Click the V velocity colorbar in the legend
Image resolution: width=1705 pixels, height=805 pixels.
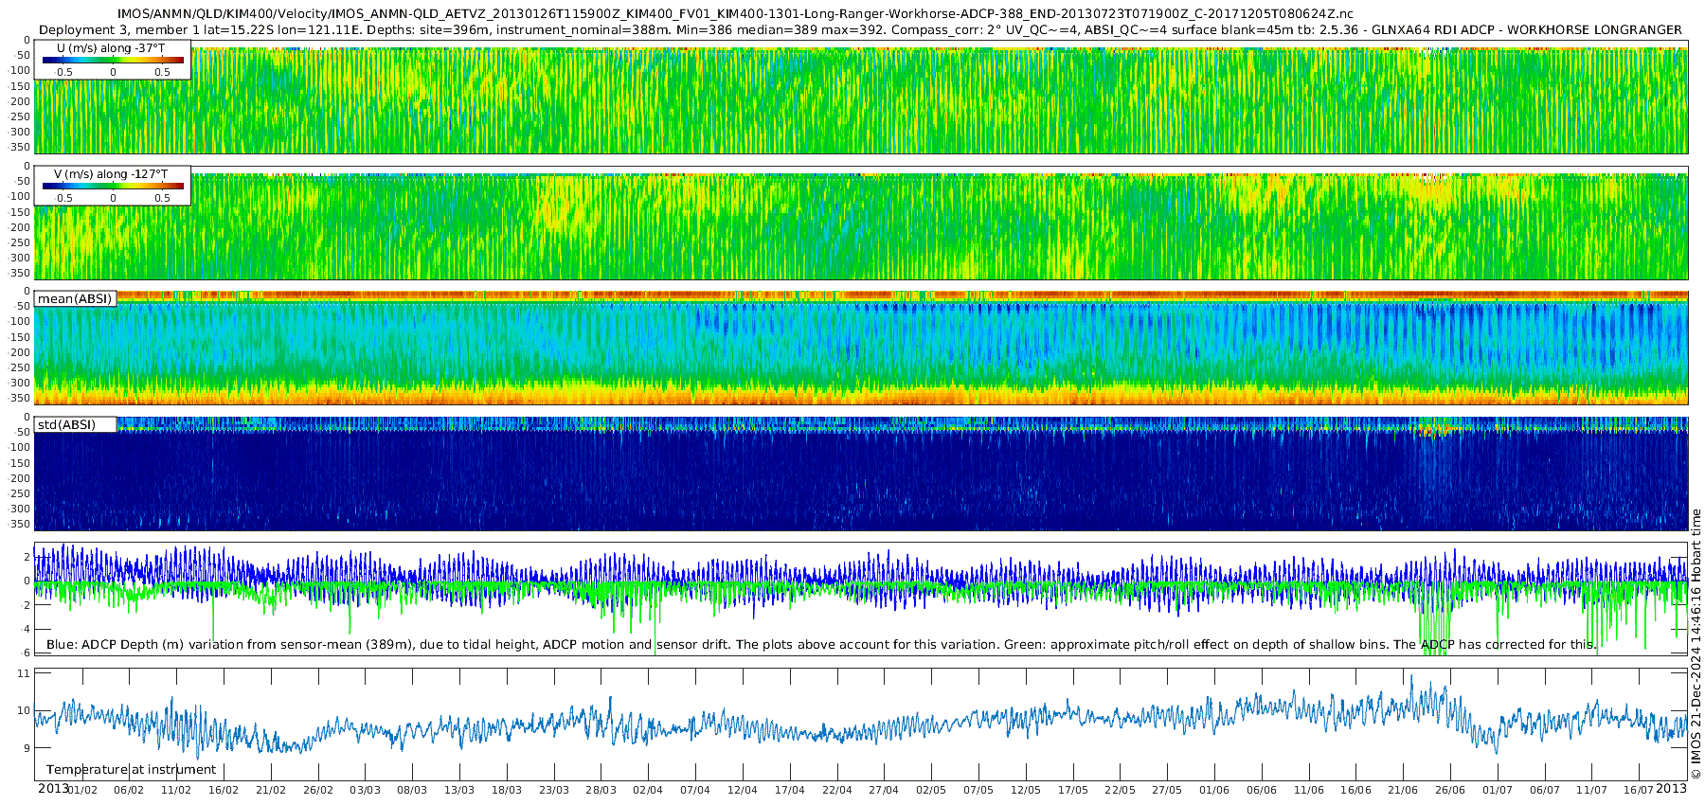[x=113, y=187]
